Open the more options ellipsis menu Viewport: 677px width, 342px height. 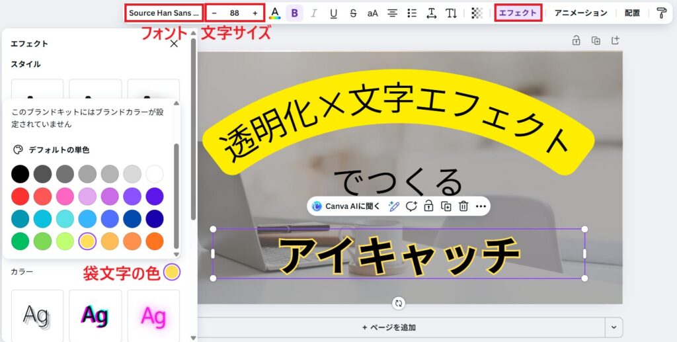click(481, 206)
